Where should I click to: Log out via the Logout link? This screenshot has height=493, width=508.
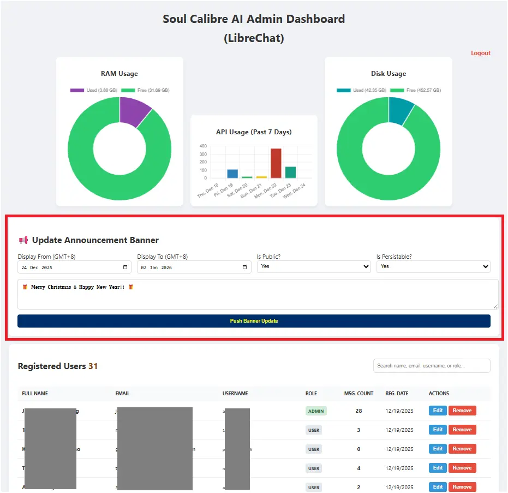[x=481, y=53]
